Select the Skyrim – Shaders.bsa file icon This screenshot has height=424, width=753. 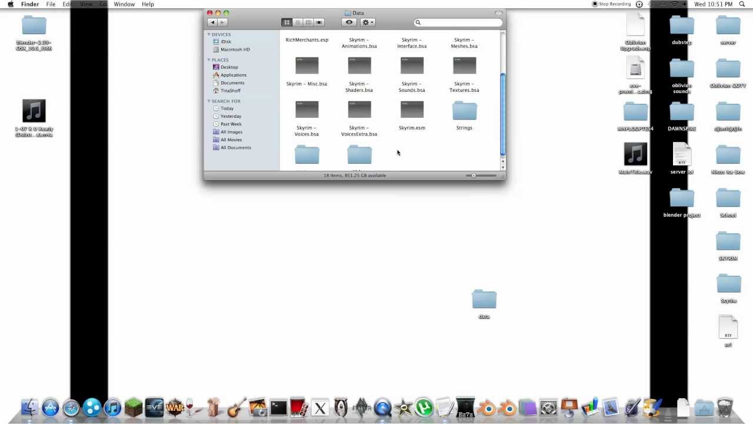359,66
